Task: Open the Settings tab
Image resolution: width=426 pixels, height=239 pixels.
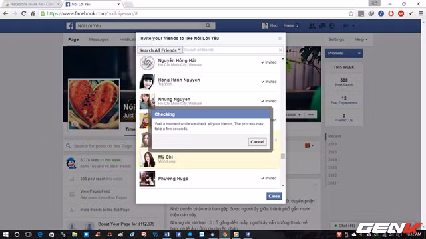Action: click(336, 40)
